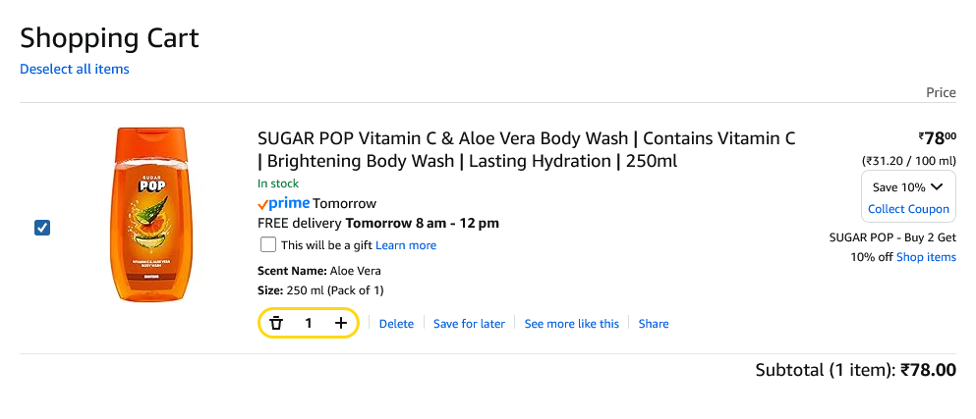Click the trash icon in quantity stepper

(276, 323)
